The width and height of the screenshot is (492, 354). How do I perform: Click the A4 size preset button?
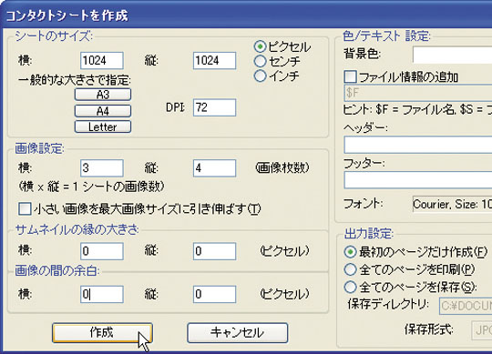pyautogui.click(x=103, y=111)
